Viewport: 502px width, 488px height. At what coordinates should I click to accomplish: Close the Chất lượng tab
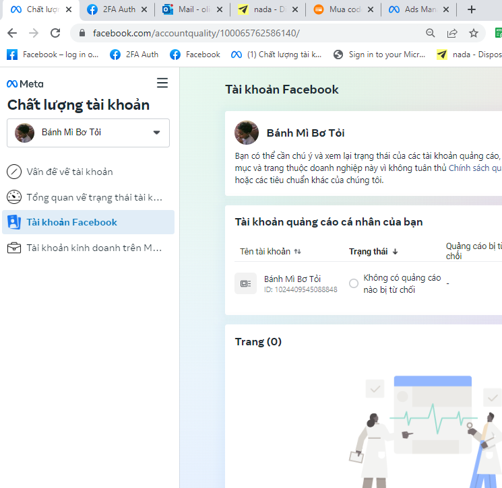pyautogui.click(x=69, y=9)
